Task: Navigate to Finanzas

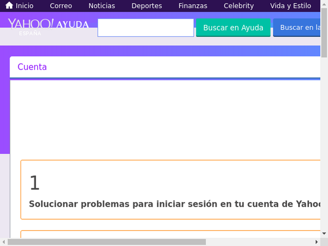Action: click(x=193, y=6)
